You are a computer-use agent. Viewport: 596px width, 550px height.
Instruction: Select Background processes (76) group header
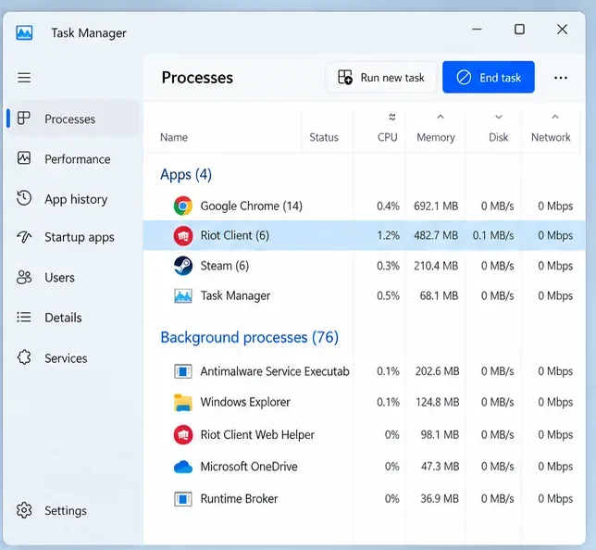click(249, 337)
